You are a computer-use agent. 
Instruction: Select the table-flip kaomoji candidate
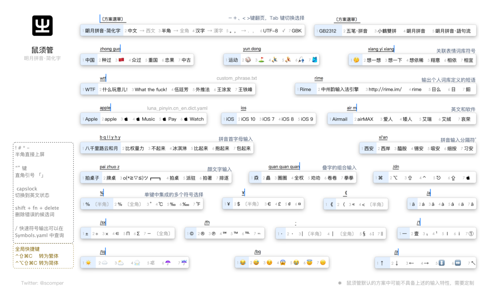142,178
